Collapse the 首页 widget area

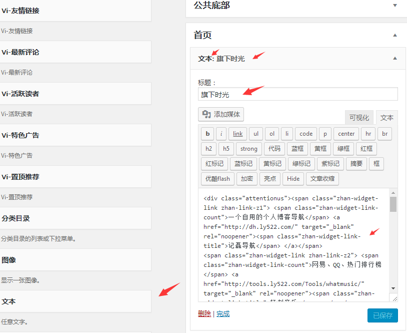pos(394,36)
